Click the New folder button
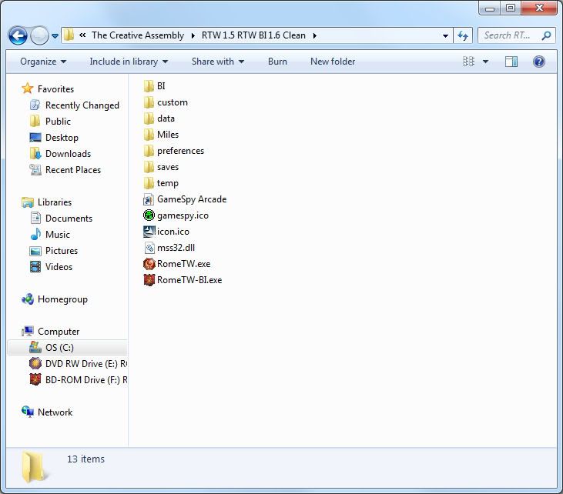The width and height of the screenshot is (563, 494). coord(333,62)
